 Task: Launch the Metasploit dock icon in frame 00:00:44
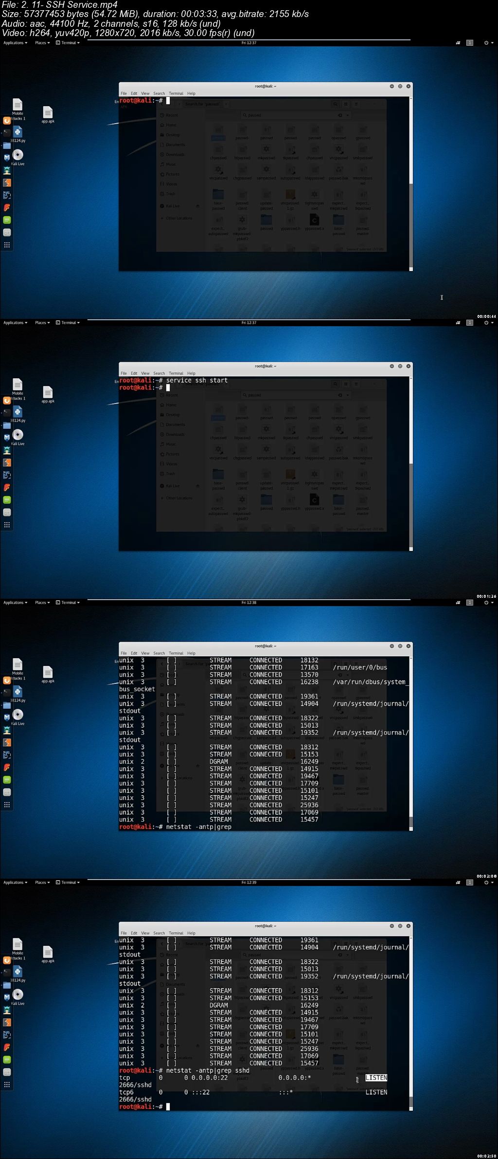pos(7,158)
